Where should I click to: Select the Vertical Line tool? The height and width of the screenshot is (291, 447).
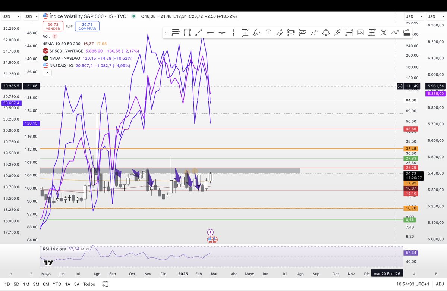pyautogui.click(x=233, y=33)
